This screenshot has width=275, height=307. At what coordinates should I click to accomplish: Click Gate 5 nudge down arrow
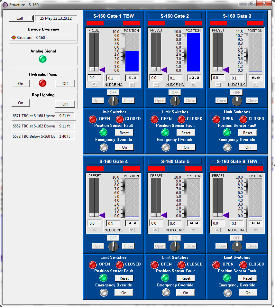click(194, 230)
